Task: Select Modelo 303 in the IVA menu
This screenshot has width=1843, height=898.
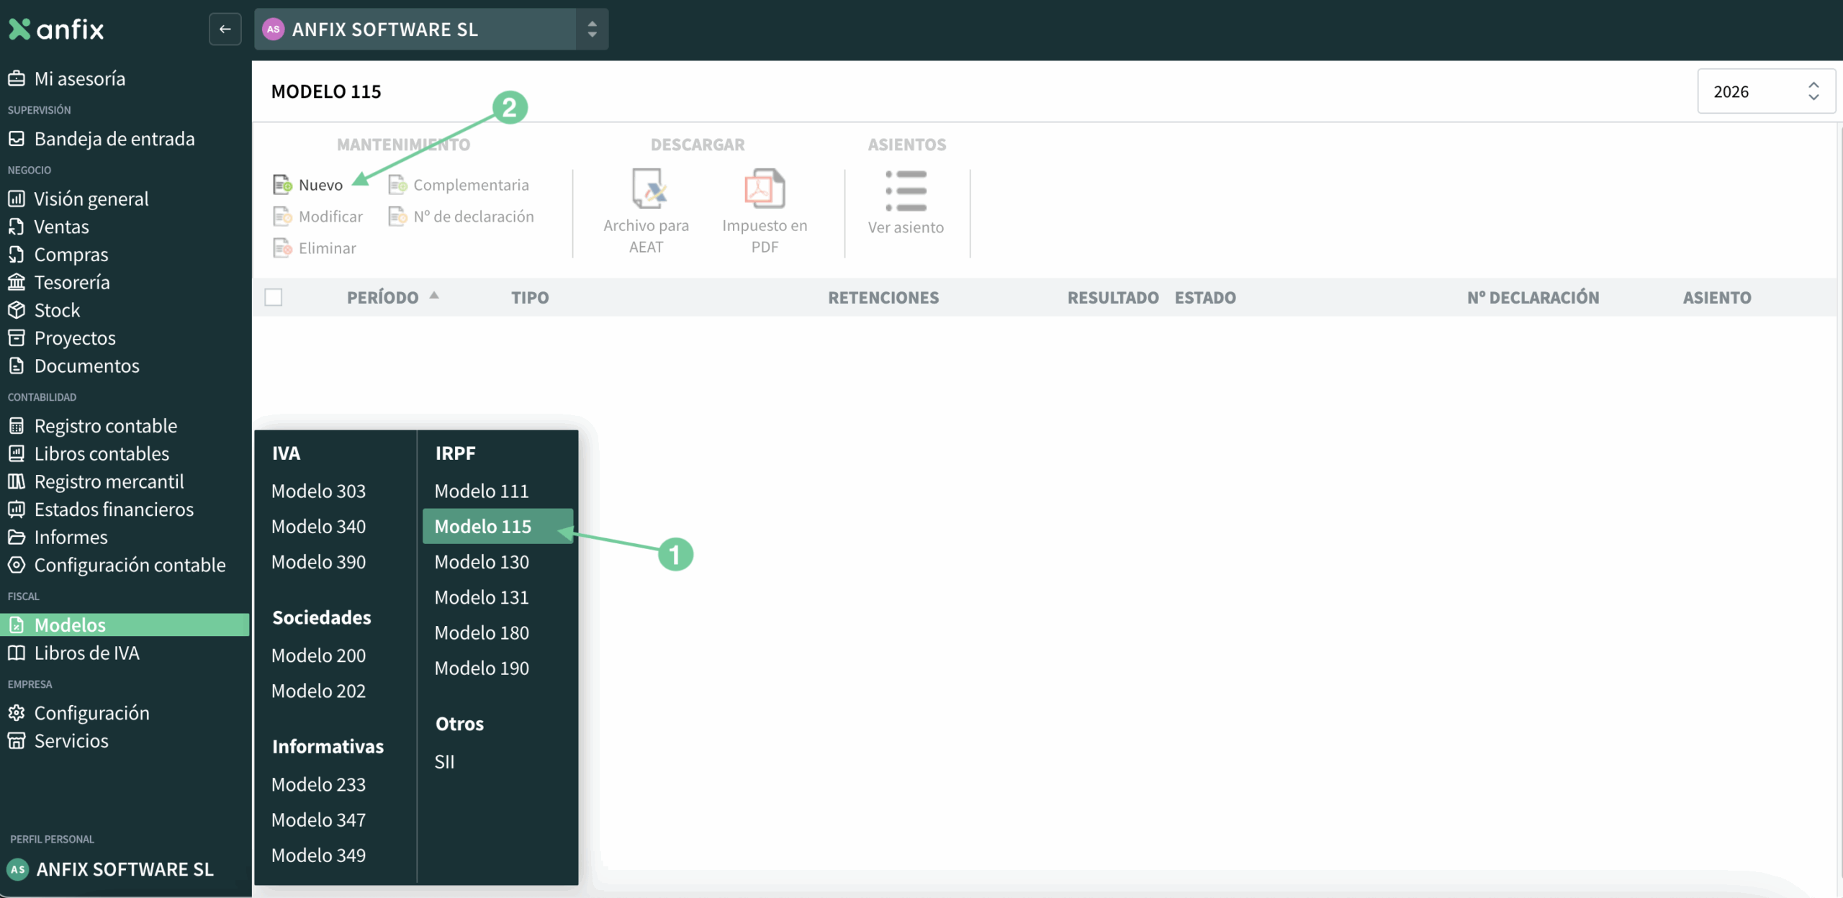Action: pyautogui.click(x=319, y=491)
